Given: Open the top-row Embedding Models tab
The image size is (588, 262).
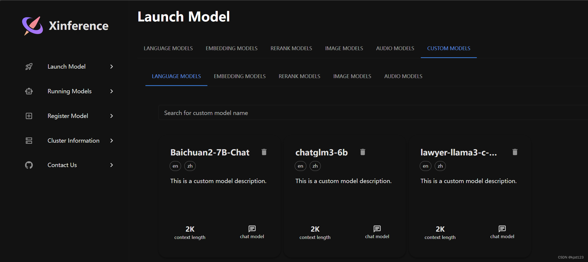Looking at the screenshot, I should (x=232, y=48).
